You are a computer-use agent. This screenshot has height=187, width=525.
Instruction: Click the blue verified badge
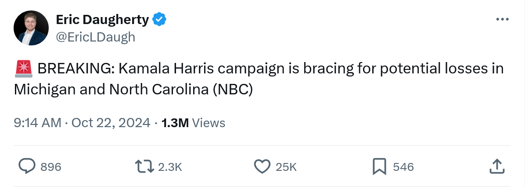pos(159,20)
